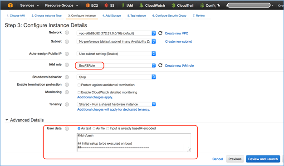This screenshot has height=166, width=284.
Task: Show info for Subnet field
Action: (x=67, y=42)
